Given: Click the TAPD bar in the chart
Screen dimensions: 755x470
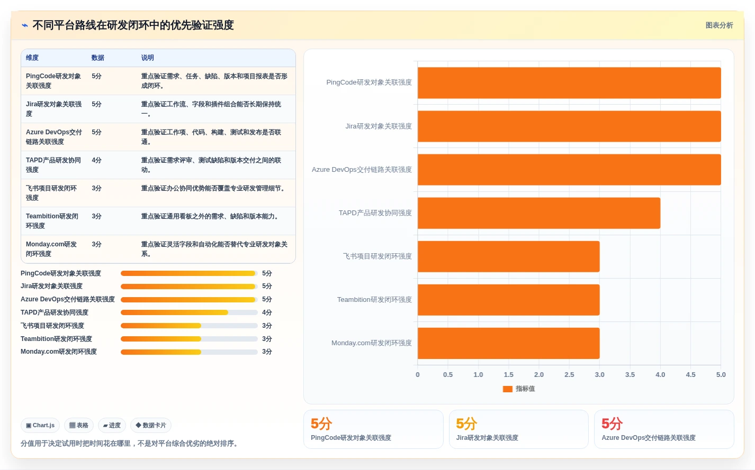Looking at the screenshot, I should point(539,213).
